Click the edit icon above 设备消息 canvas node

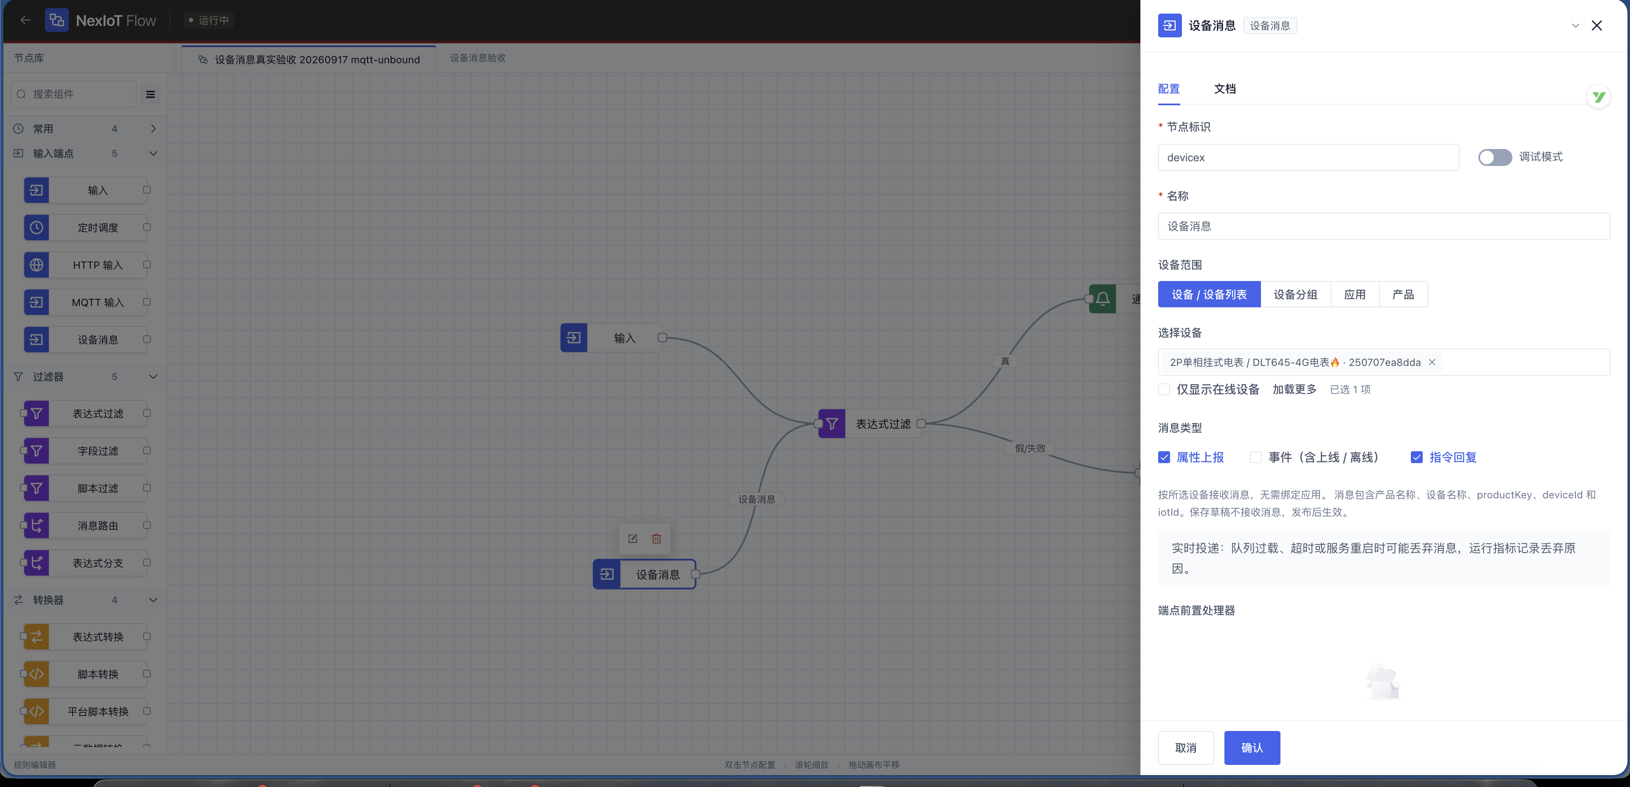point(633,538)
